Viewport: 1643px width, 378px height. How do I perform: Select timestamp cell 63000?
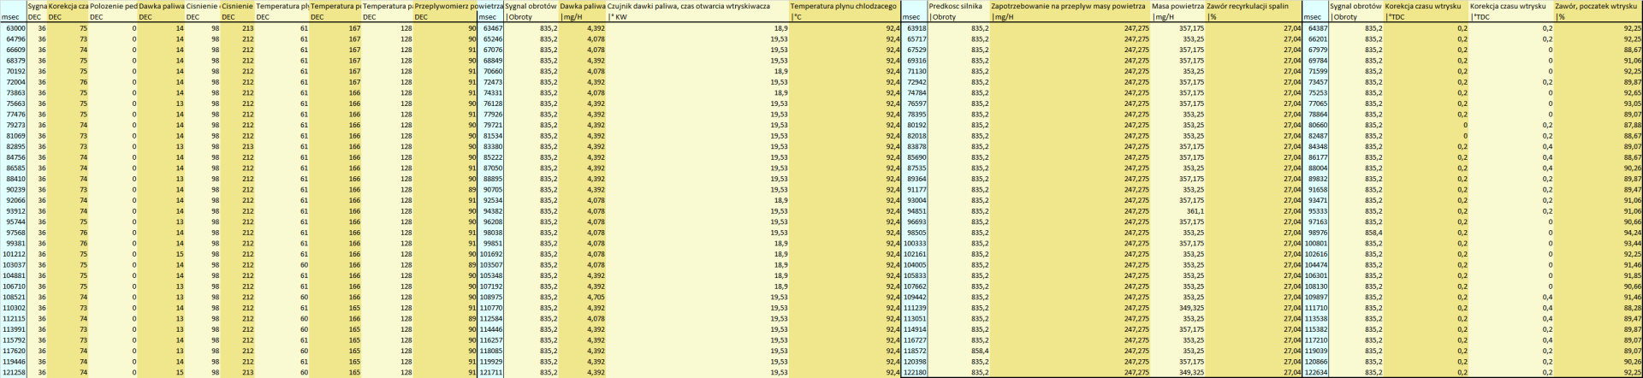[14, 28]
